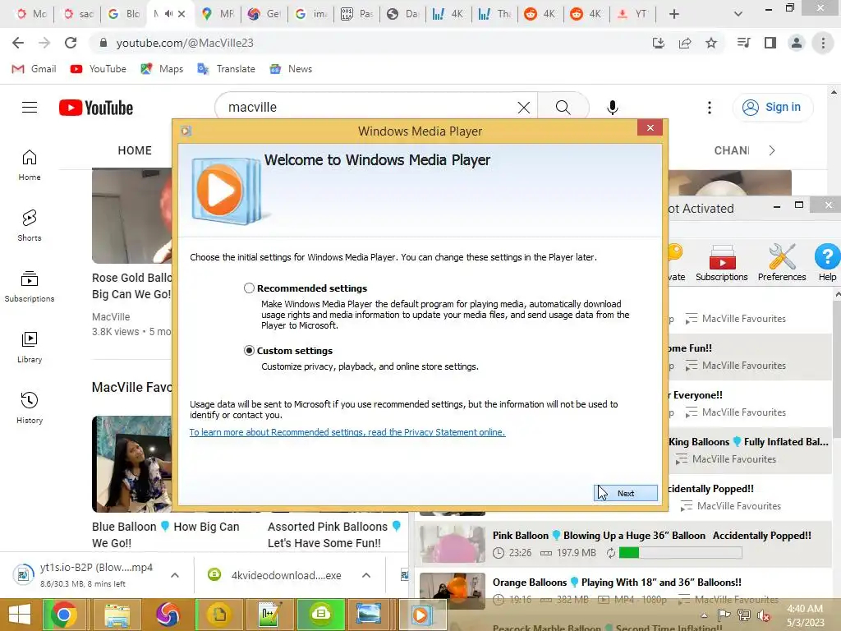Image resolution: width=841 pixels, height=631 pixels.
Task: Open Library in the YouTube sidebar
Action: tap(30, 348)
